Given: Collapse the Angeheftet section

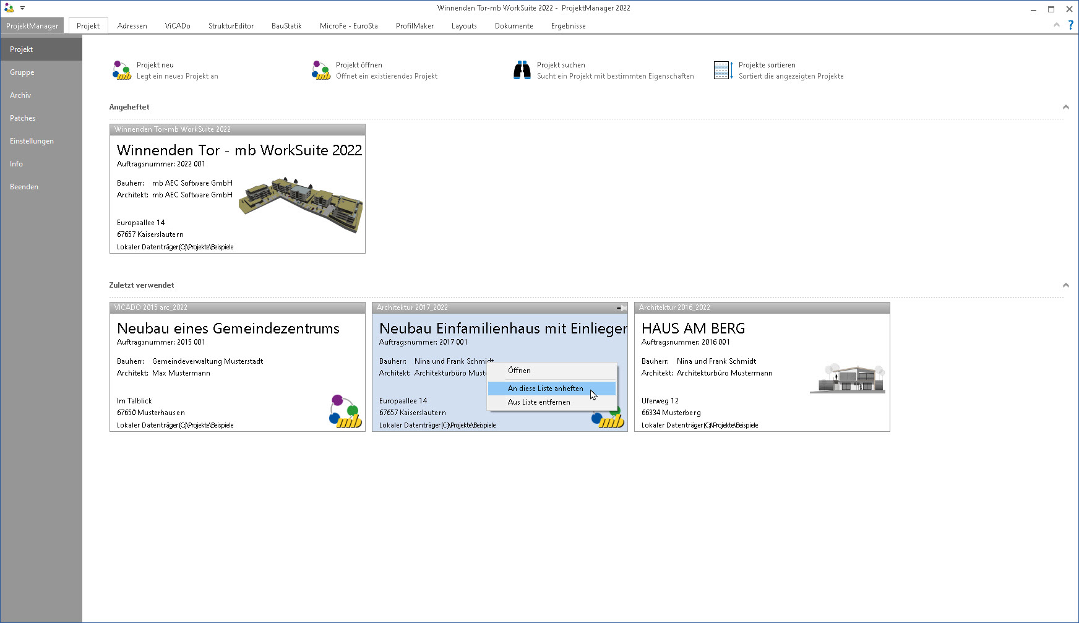Looking at the screenshot, I should pyautogui.click(x=1066, y=107).
